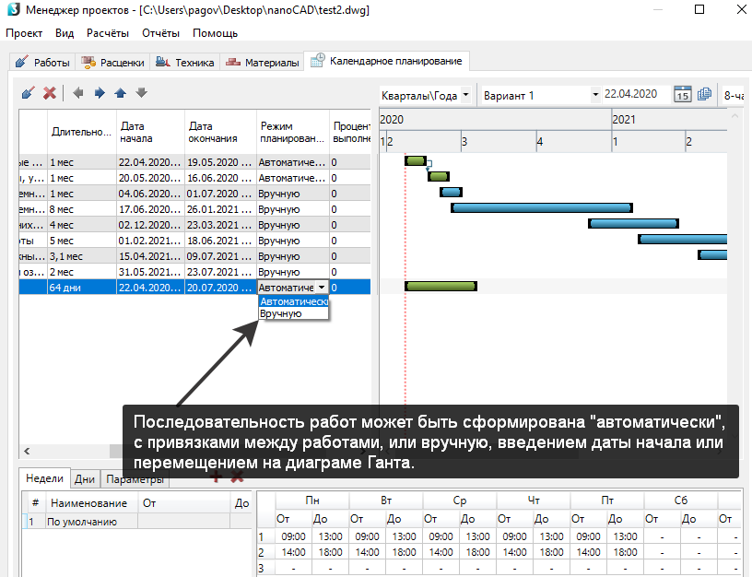This screenshot has height=577, width=752.
Task: Click end date 18.06.2021 cell
Action: coord(220,241)
